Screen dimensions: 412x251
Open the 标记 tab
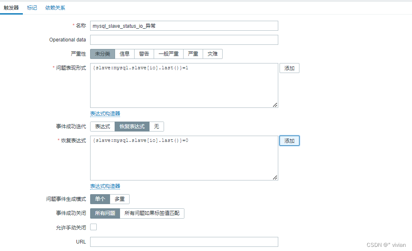pos(32,8)
